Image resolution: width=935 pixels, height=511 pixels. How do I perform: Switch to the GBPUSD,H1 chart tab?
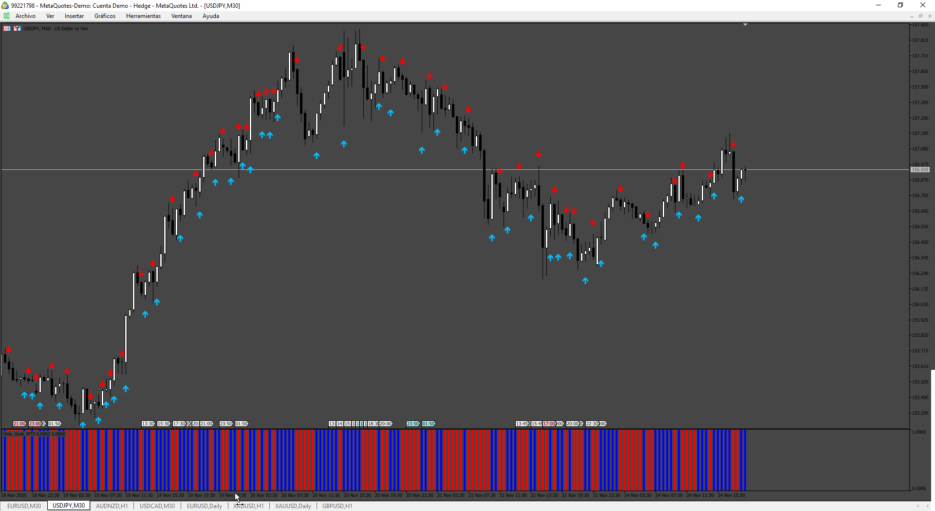click(x=337, y=506)
